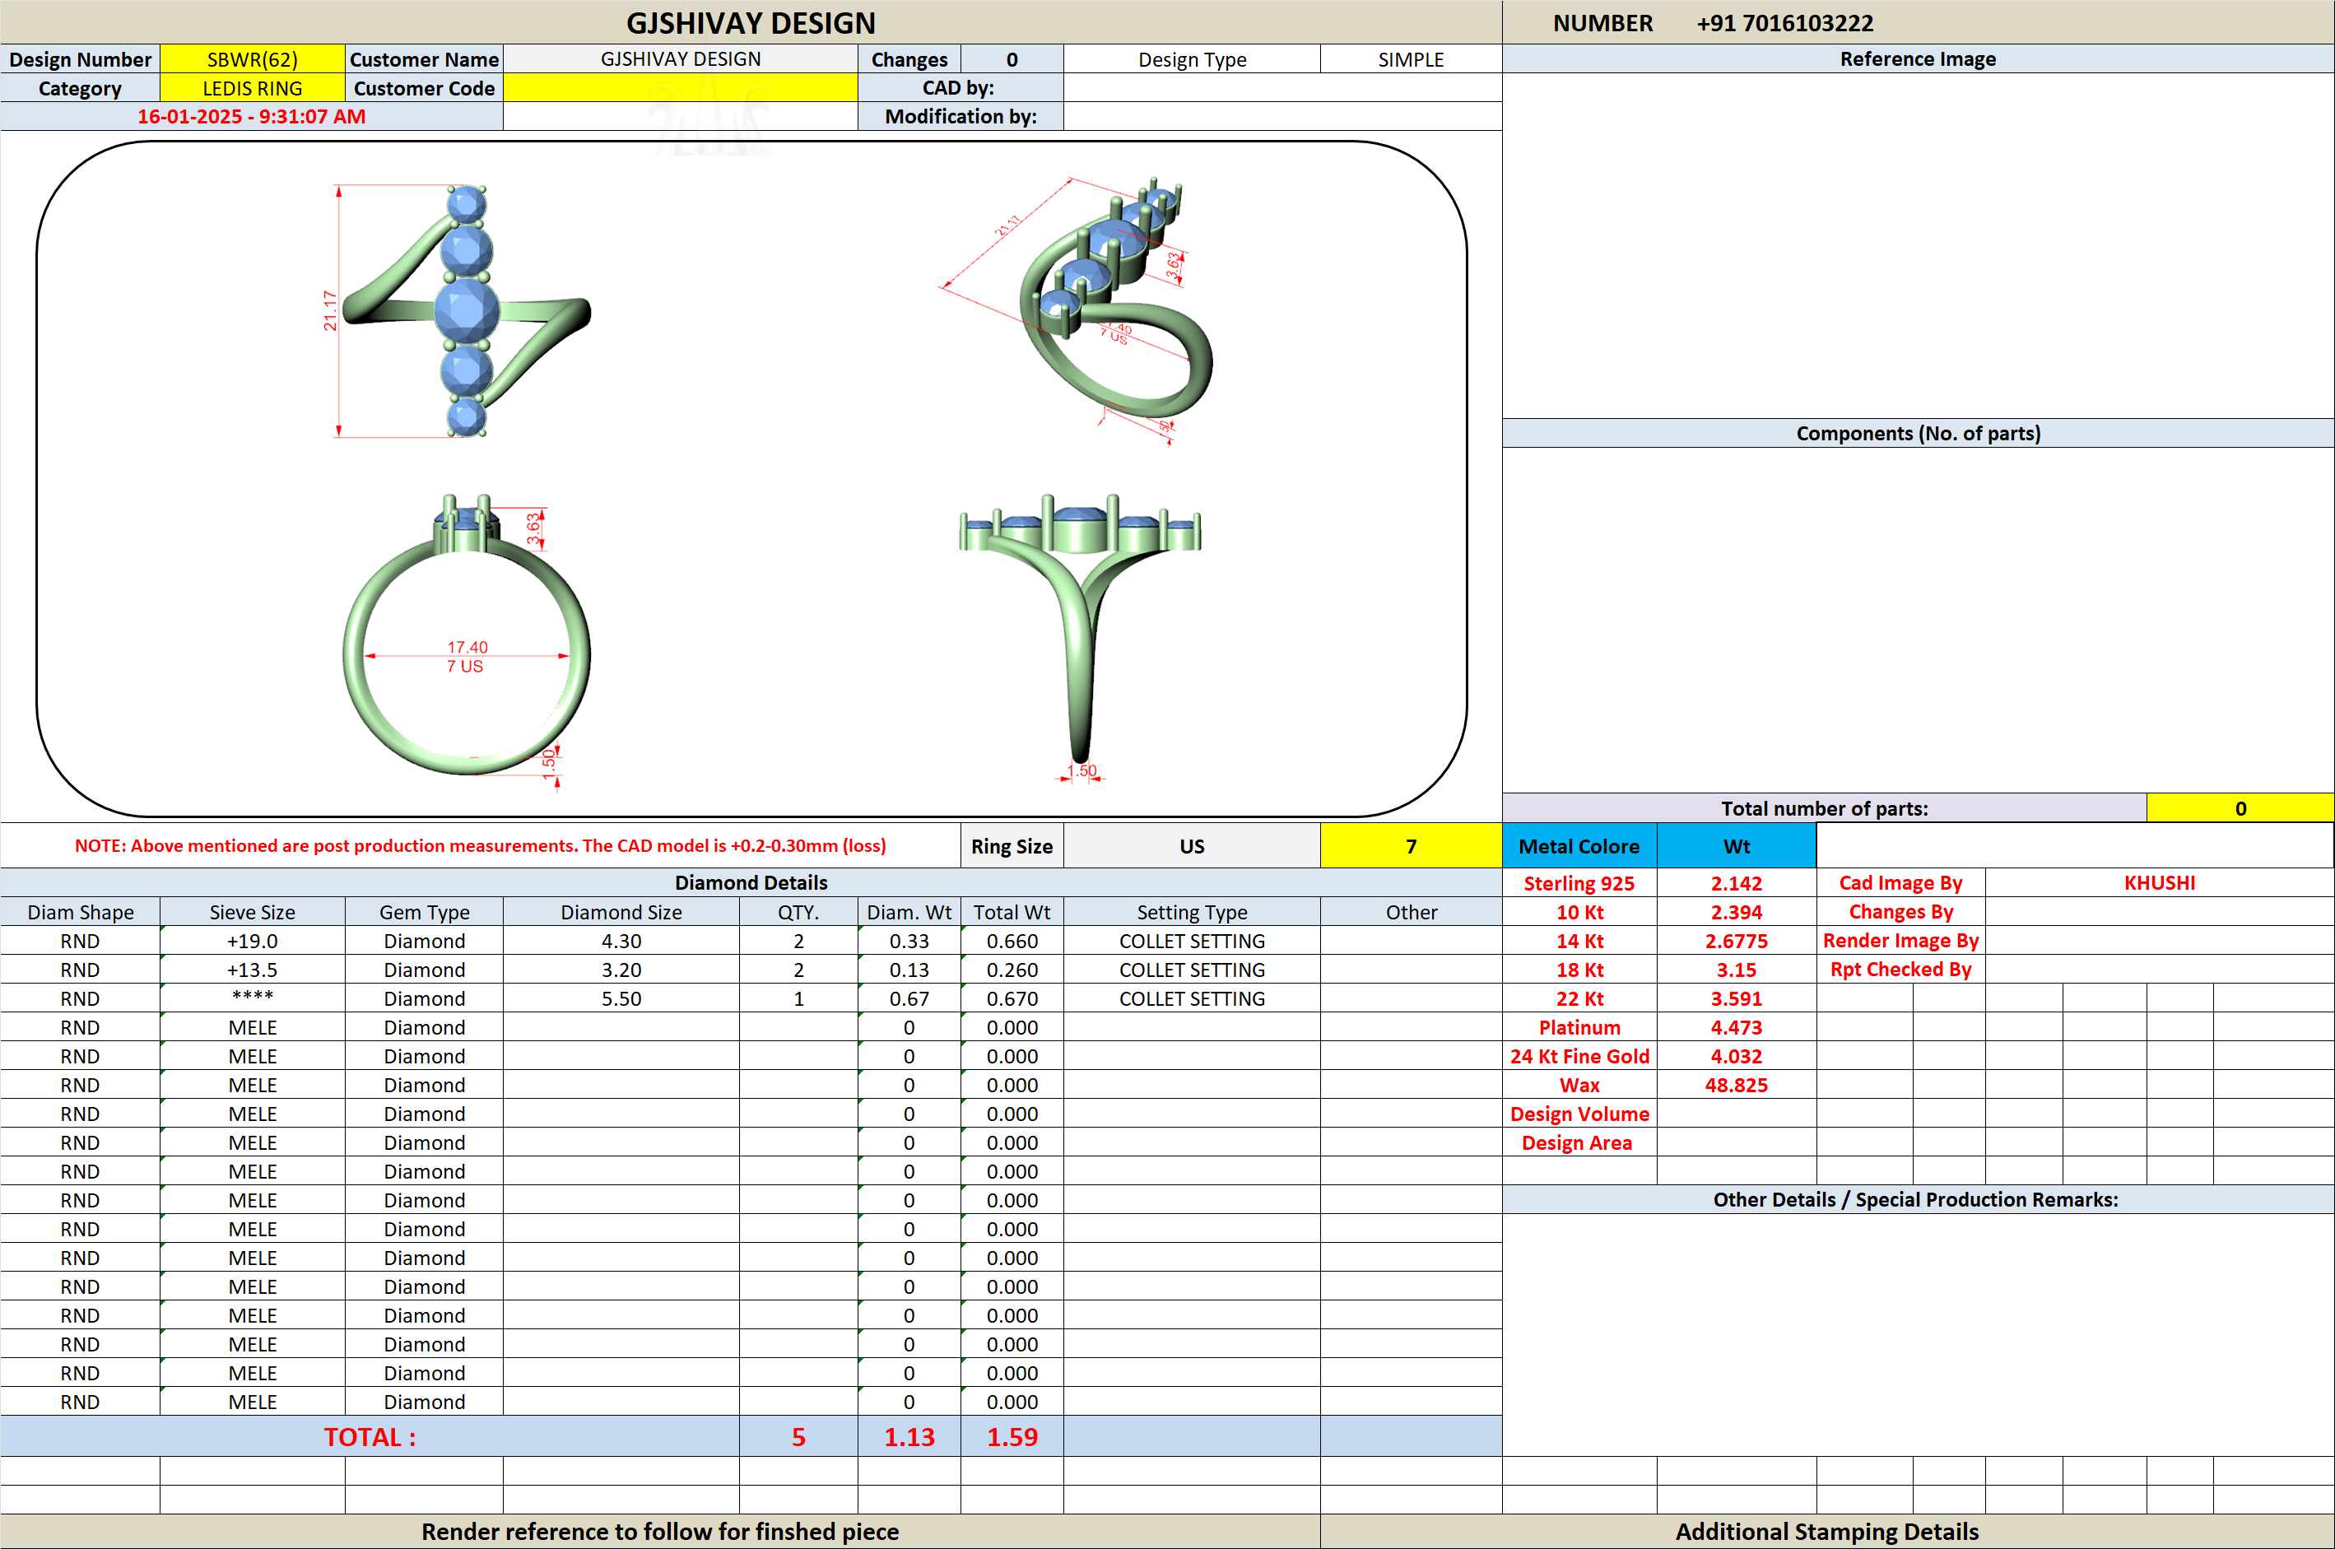Click the Render Image By label
2335x1549 pixels.
pyautogui.click(x=1900, y=941)
